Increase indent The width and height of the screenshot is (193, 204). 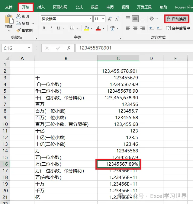(159, 28)
